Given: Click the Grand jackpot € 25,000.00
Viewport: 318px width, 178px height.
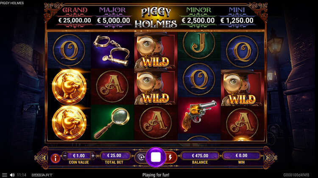Looking at the screenshot, I should coord(75,20).
